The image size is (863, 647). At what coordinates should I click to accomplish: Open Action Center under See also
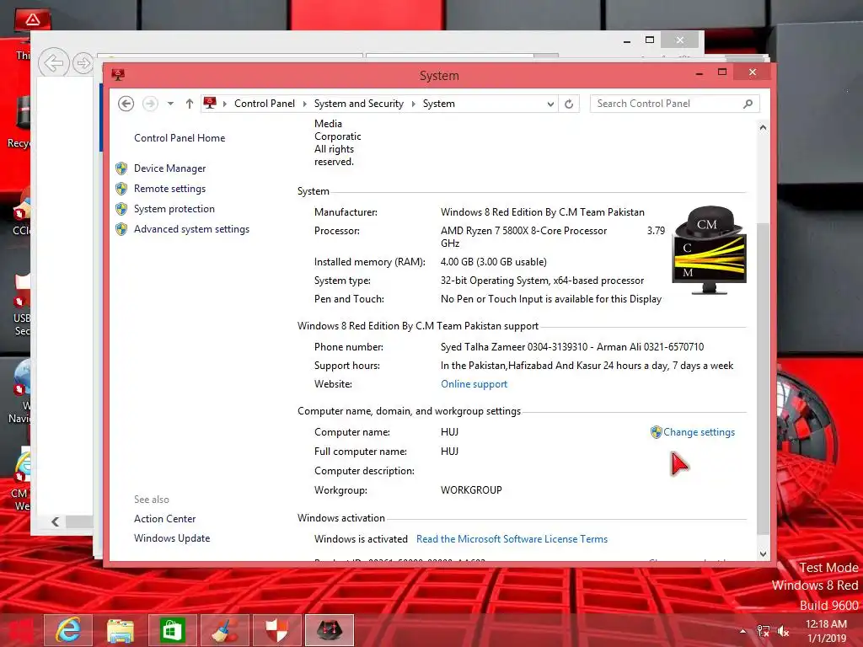pos(164,519)
